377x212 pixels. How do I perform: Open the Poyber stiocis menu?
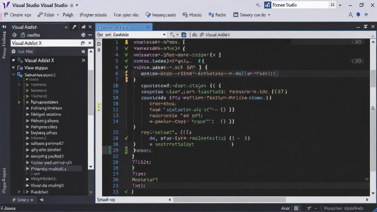tap(93, 15)
